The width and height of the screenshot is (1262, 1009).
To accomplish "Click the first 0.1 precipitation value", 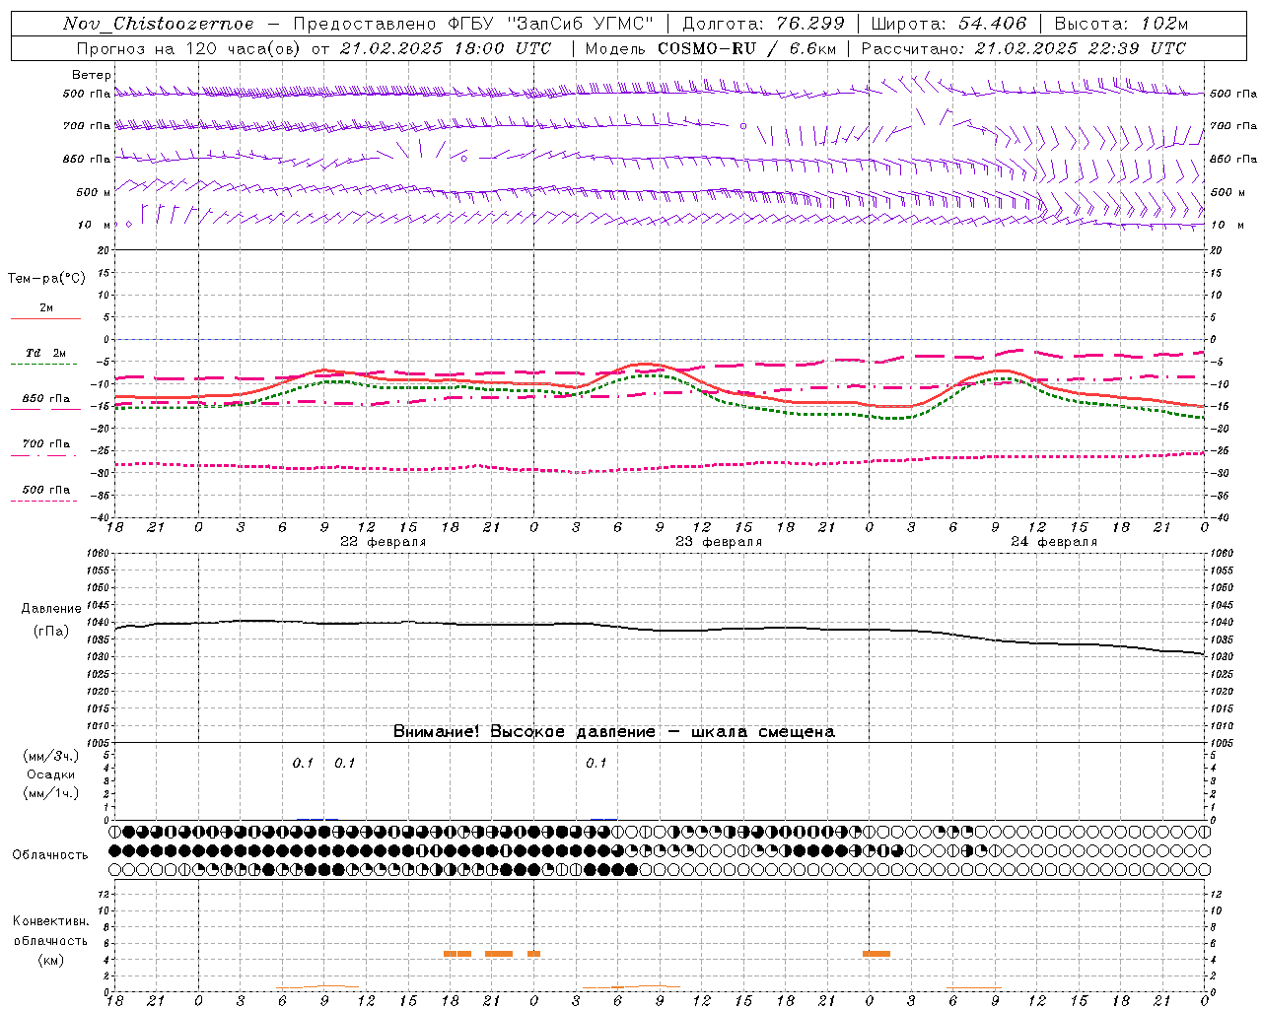I will coord(303,764).
